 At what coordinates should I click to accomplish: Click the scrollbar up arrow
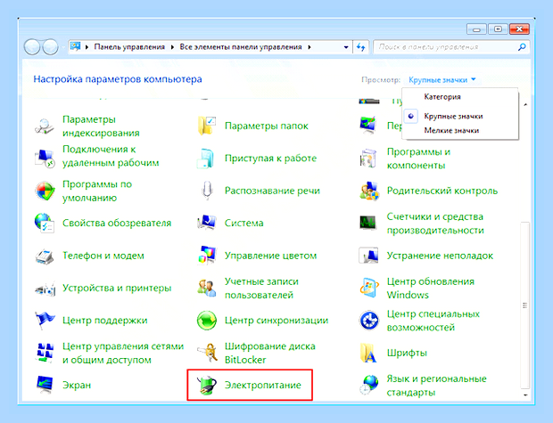pos(525,104)
